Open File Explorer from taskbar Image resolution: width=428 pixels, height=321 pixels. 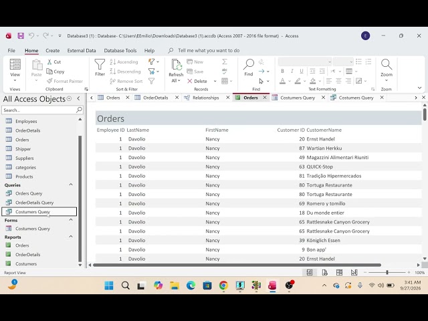[x=175, y=286]
